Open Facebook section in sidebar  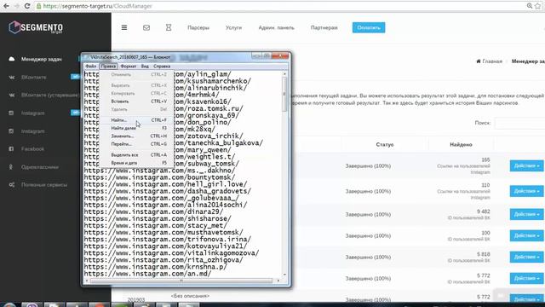[x=32, y=149]
